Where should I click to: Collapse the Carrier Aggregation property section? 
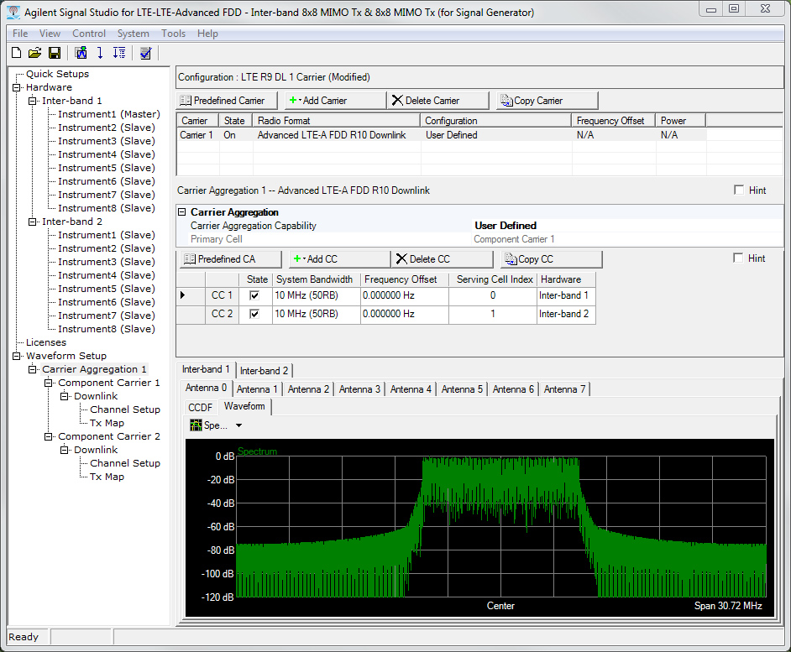pyautogui.click(x=182, y=212)
